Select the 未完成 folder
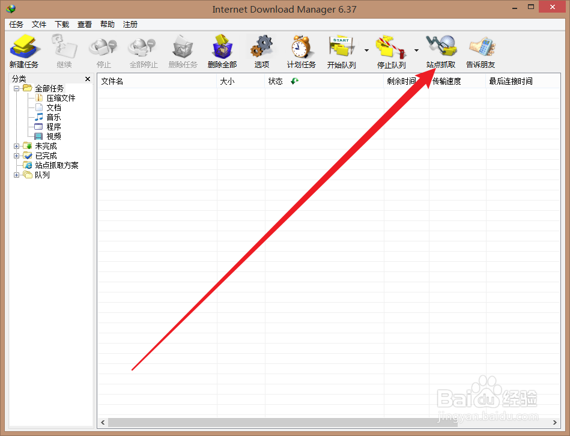Image resolution: width=570 pixels, height=436 pixels. pyautogui.click(x=46, y=146)
